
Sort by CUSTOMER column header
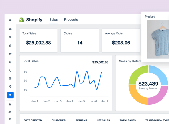click(x=59, y=120)
